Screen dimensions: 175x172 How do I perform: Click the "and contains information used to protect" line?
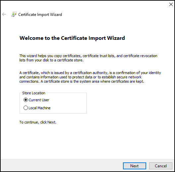pyautogui.click(x=80, y=77)
